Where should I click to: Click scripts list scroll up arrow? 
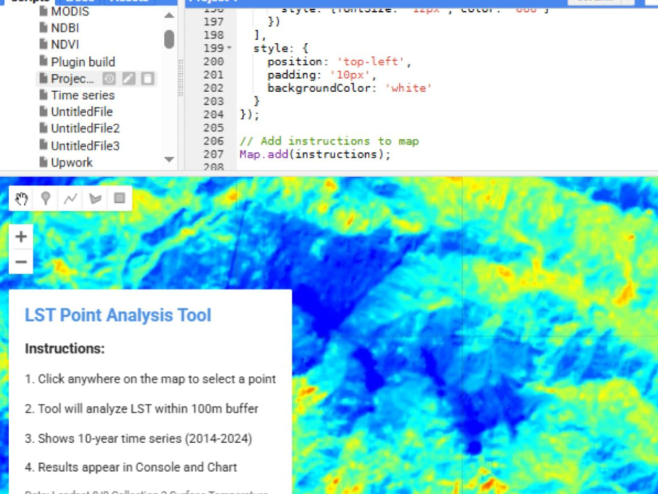coord(169,16)
